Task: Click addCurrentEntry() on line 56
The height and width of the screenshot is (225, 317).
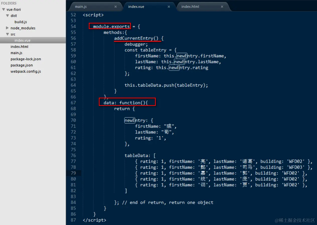Action: 136,38
